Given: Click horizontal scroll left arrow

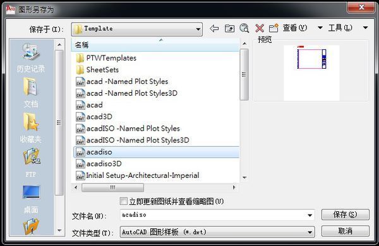Looking at the screenshot, I should tap(76, 187).
